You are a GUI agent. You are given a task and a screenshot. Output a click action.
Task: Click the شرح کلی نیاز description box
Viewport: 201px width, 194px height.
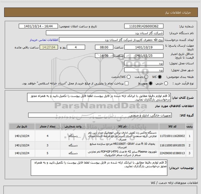(99, 98)
